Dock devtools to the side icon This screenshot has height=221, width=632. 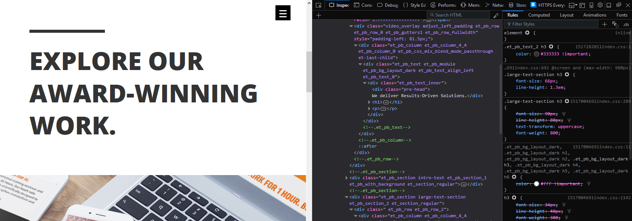click(609, 5)
